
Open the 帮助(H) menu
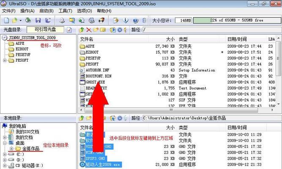point(104,11)
